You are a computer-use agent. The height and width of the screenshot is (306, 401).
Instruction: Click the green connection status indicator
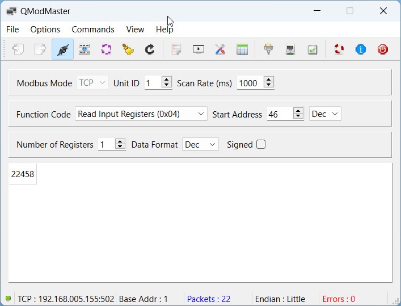8,298
